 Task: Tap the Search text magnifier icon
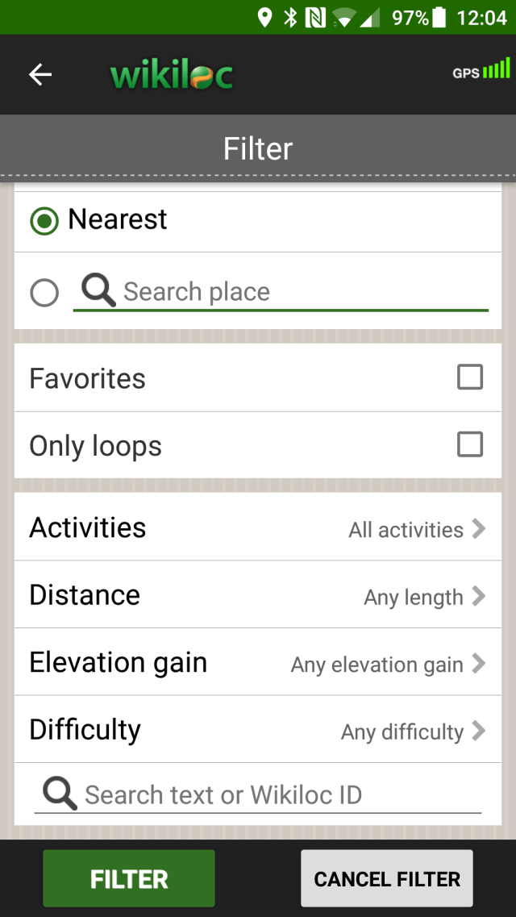point(60,794)
